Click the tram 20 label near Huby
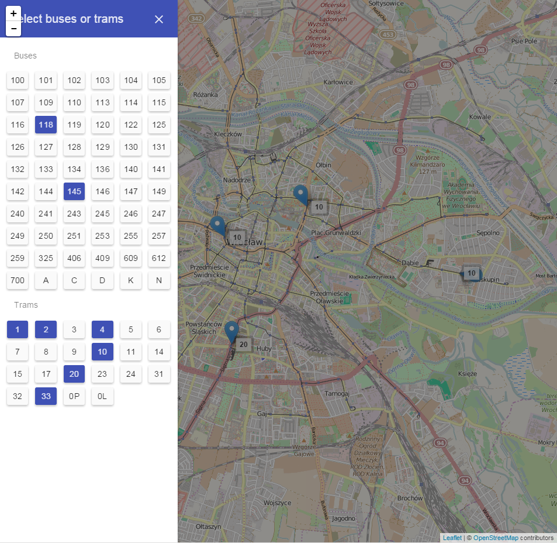The image size is (557, 543). pos(244,344)
